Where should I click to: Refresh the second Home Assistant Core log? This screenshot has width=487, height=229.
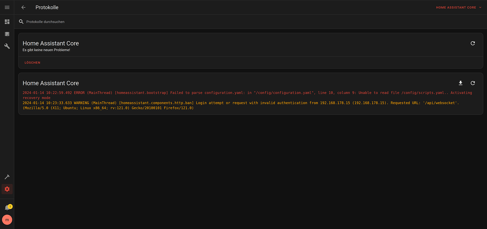coord(473,83)
